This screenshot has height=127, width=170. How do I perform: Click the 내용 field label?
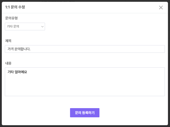8,63
